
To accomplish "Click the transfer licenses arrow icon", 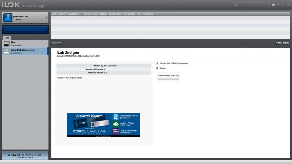I will pyautogui.click(x=278, y=5).
